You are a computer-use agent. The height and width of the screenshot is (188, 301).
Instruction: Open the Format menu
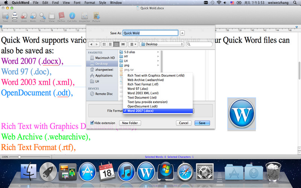[90, 3]
